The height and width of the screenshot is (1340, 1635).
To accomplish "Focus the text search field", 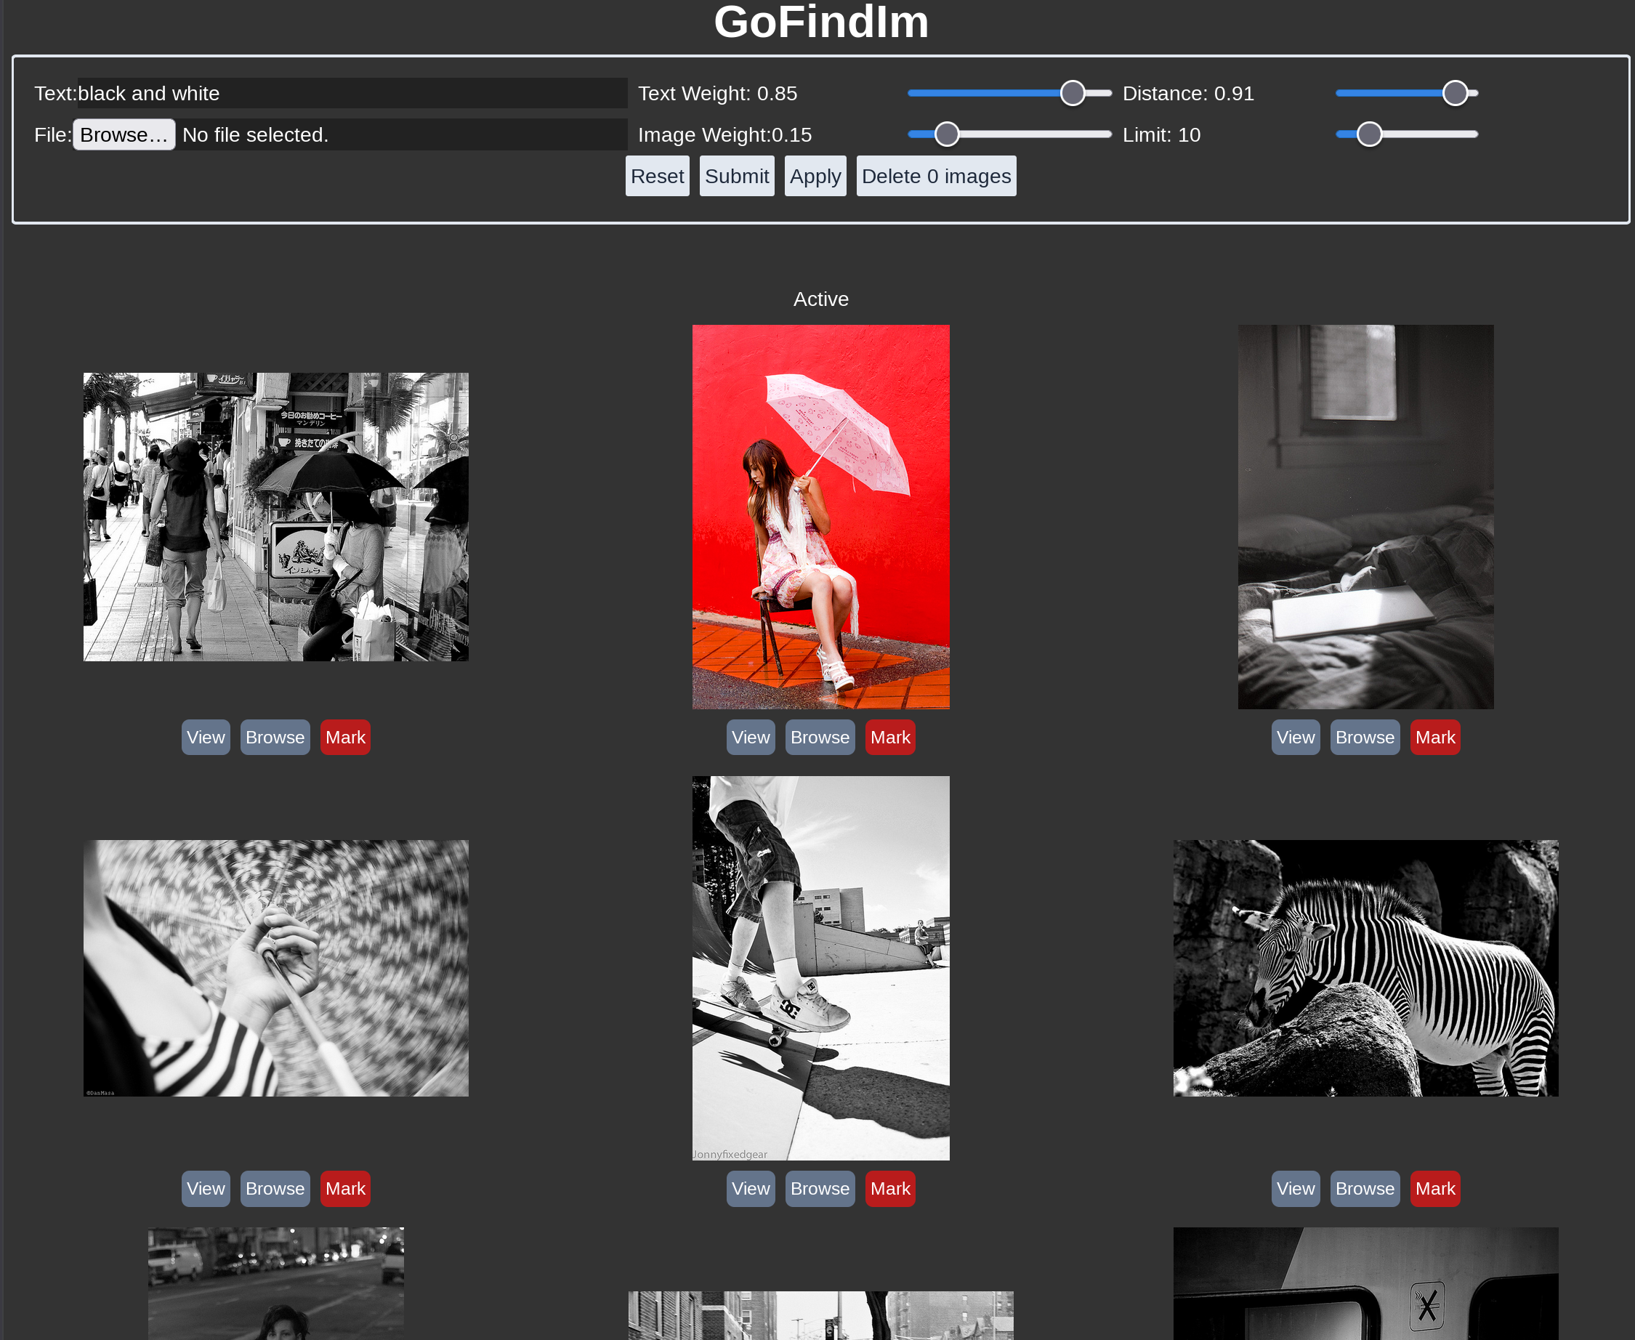I will 351,94.
